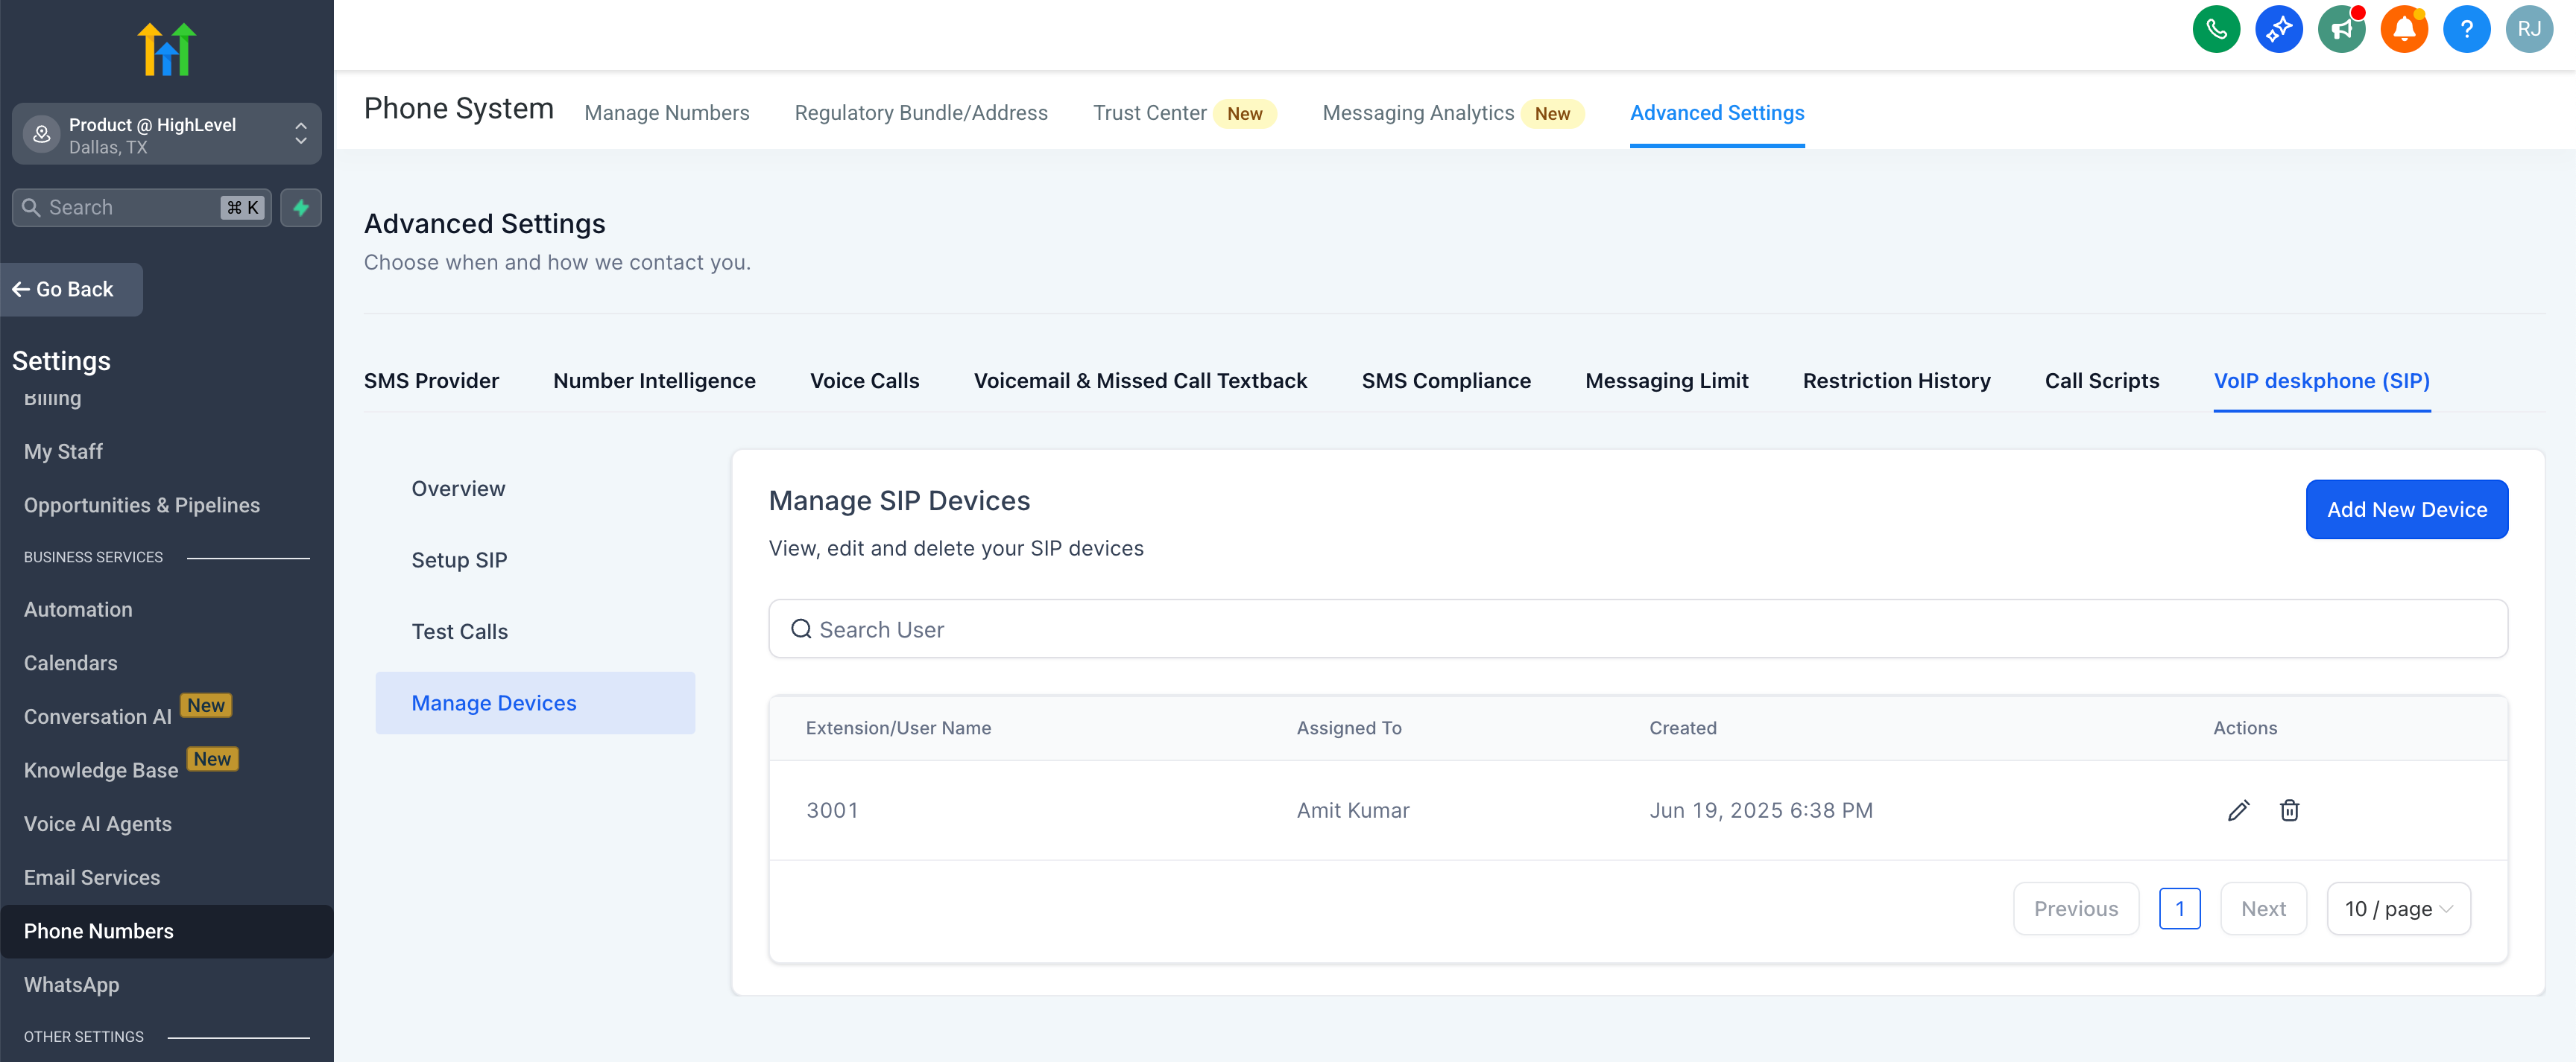Image resolution: width=2576 pixels, height=1062 pixels.
Task: Click the HighLevel logo at top left
Action: pyautogui.click(x=167, y=49)
